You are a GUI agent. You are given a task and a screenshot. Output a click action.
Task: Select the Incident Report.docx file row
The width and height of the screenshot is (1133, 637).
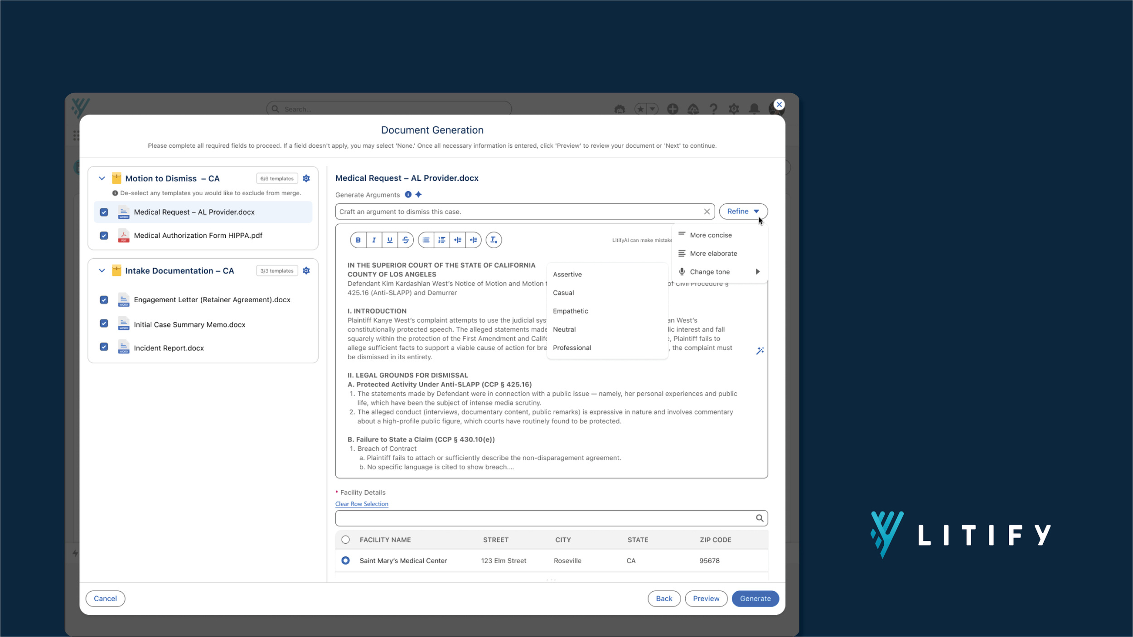pos(203,348)
